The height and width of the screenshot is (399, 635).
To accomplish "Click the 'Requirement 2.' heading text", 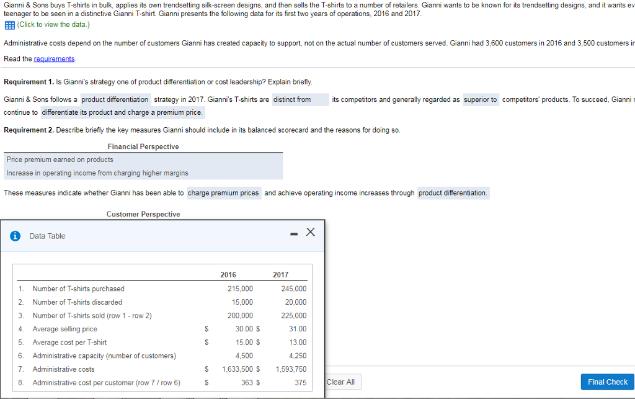I will 29,130.
